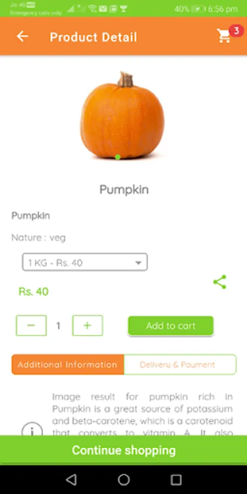Tap the Wi-Fi icon in status bar
The height and width of the screenshot is (494, 247).
click(x=92, y=8)
